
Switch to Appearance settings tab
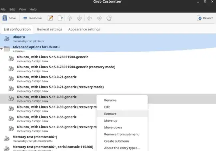pos(84,29)
